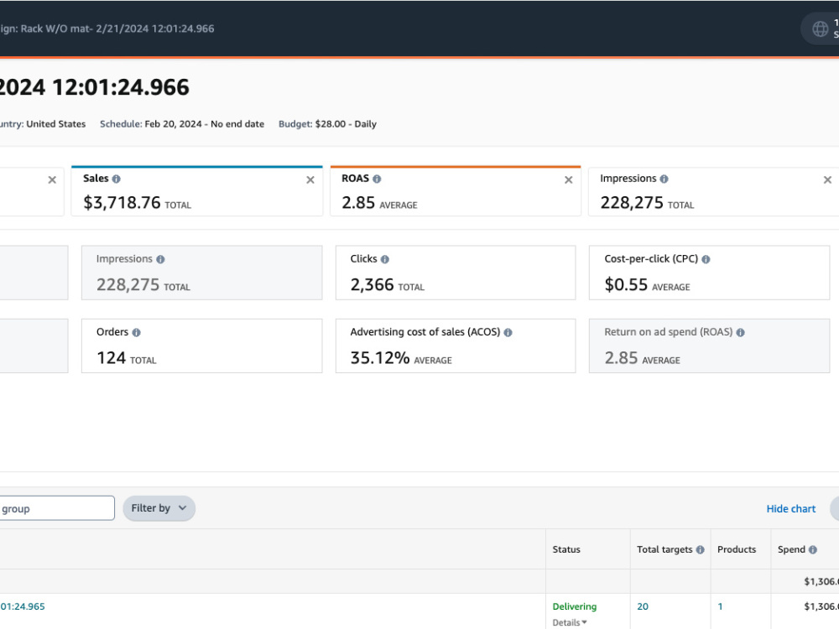839x629 pixels.
Task: Click the $0.55 CPC value
Action: [626, 285]
